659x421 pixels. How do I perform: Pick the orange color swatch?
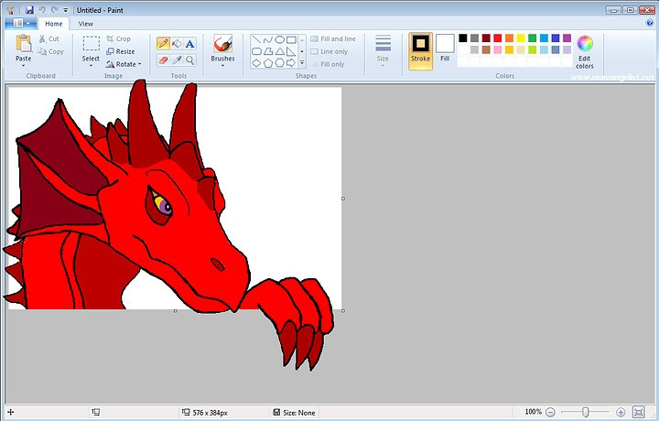[x=510, y=38]
